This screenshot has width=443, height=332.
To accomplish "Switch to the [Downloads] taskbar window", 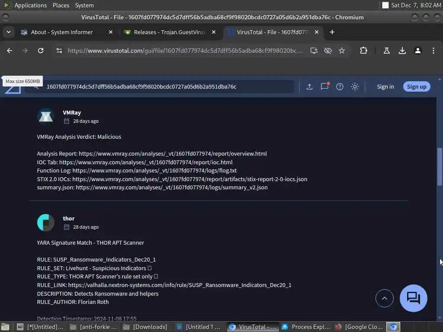I will pos(146,327).
